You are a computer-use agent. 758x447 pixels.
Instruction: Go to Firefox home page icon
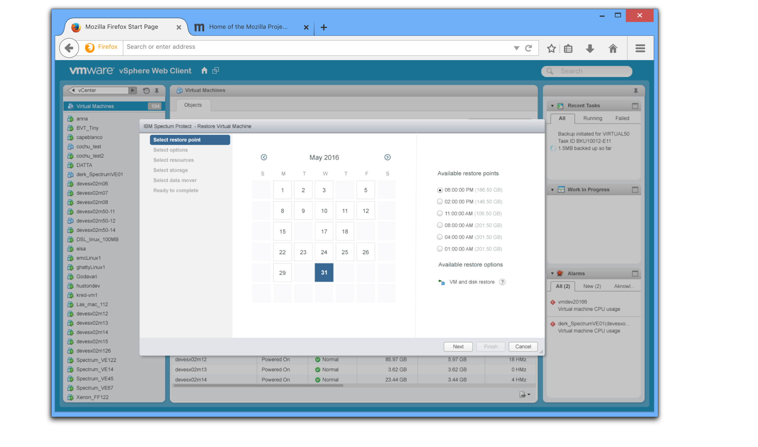tap(613, 48)
